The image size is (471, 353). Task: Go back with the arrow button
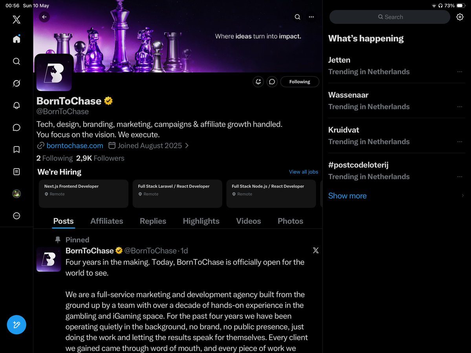pos(44,17)
